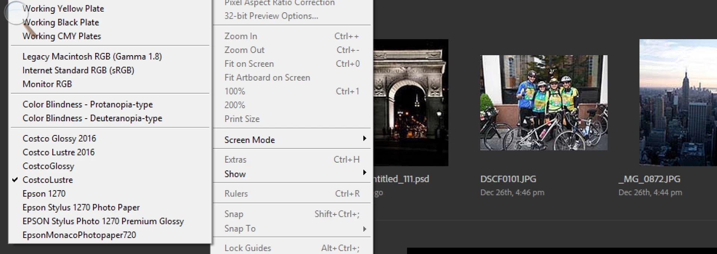Click the ntitled_111.psd file name
Viewport: 717px width, 254px height.
pos(401,179)
